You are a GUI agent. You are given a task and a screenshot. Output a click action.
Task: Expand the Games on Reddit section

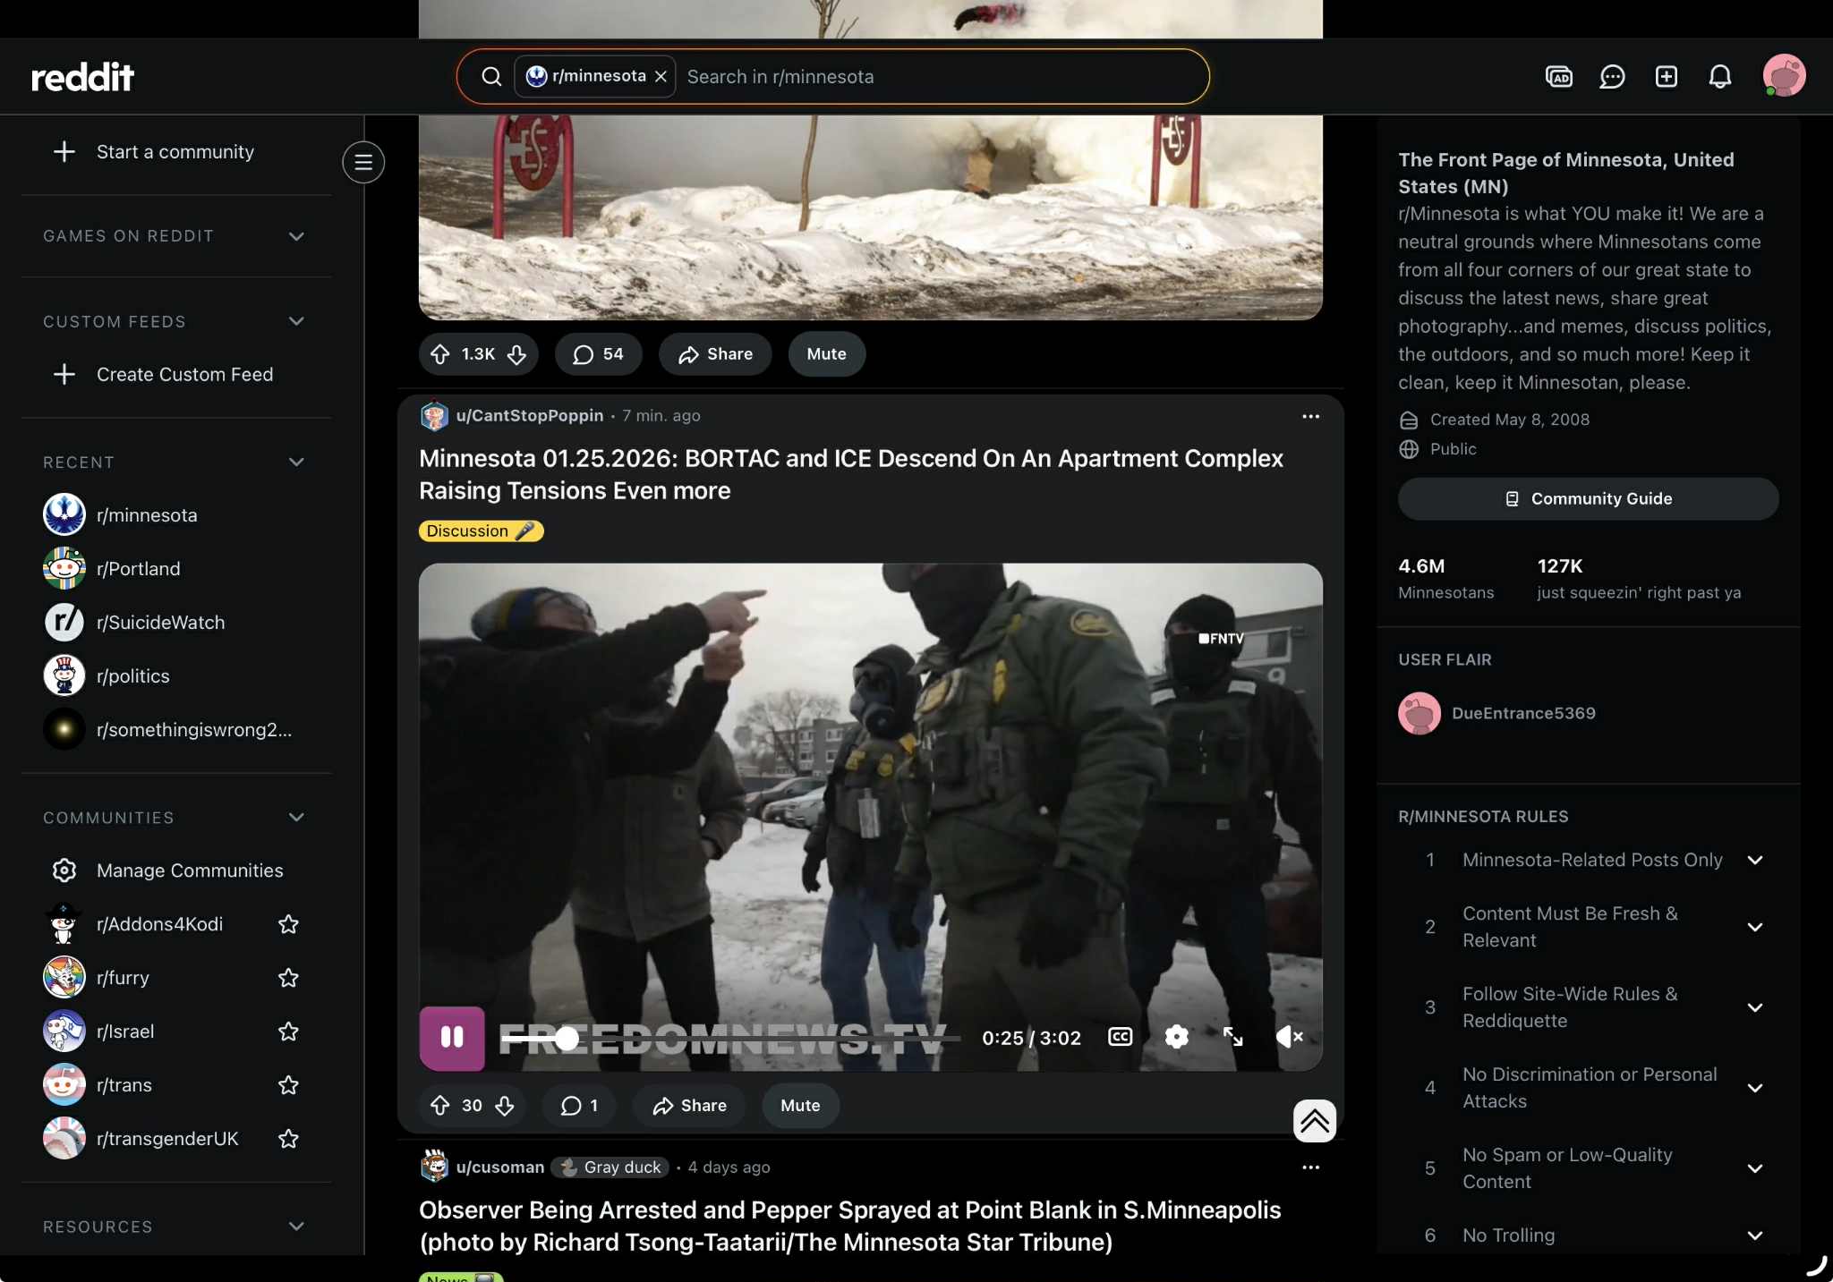coord(296,236)
